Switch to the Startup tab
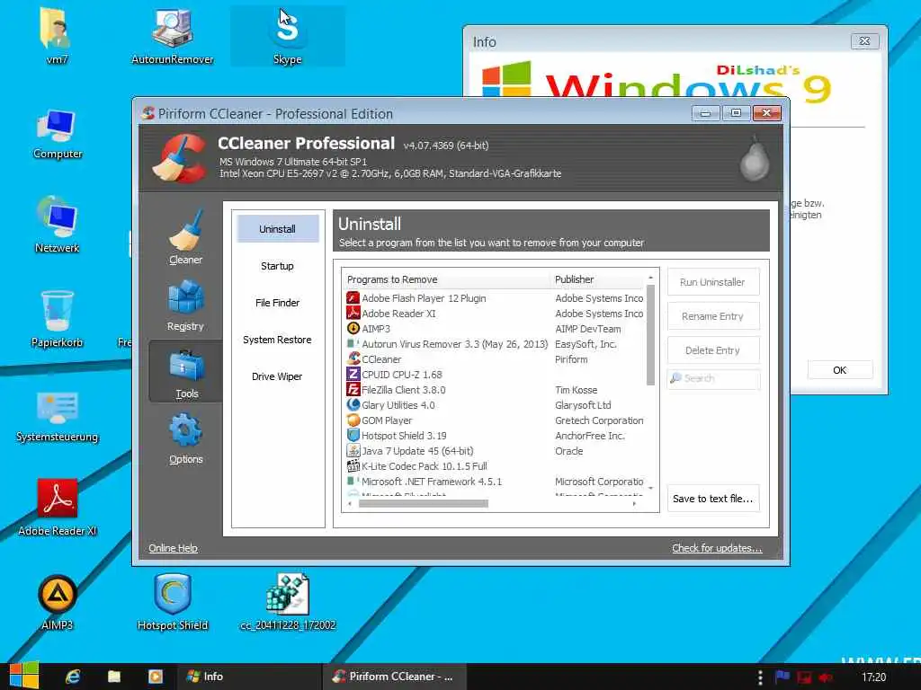Screen dimensions: 921x690 point(277,266)
